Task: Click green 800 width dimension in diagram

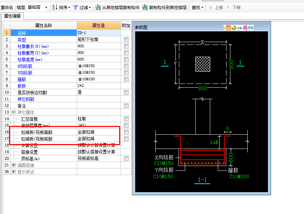Action: [203, 88]
